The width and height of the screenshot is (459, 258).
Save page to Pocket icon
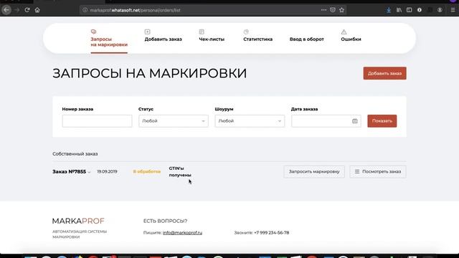[333, 10]
